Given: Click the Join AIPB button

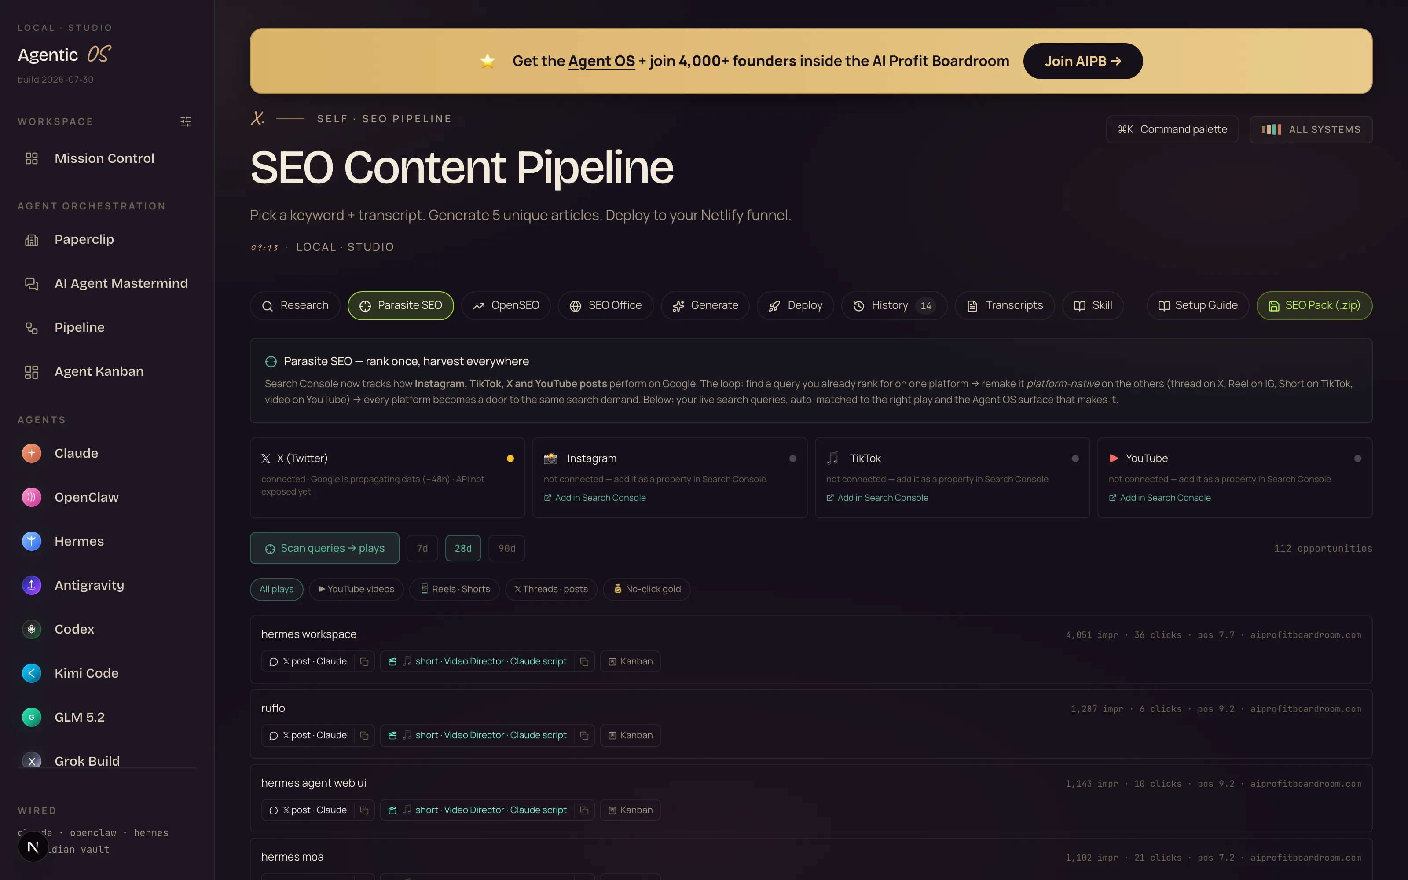Looking at the screenshot, I should [1083, 61].
